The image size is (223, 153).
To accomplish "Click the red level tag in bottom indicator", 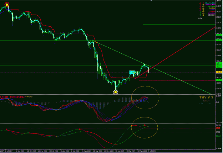I will (x=218, y=128).
